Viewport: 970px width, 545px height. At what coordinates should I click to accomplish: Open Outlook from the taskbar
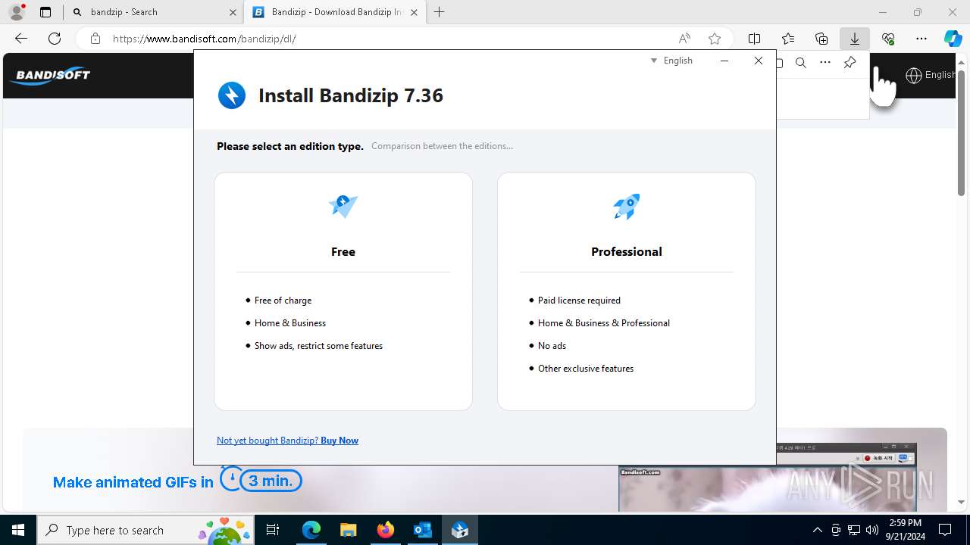pyautogui.click(x=422, y=530)
